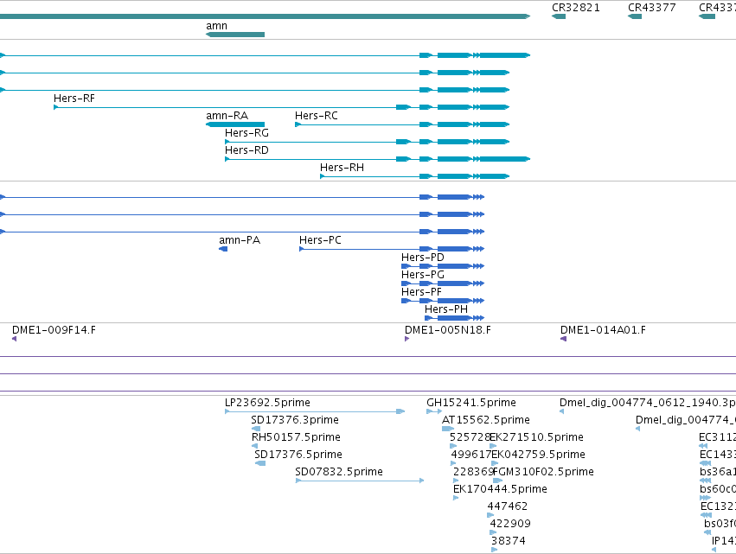Select the DME1-005N18.F purple arrow marker

point(407,339)
